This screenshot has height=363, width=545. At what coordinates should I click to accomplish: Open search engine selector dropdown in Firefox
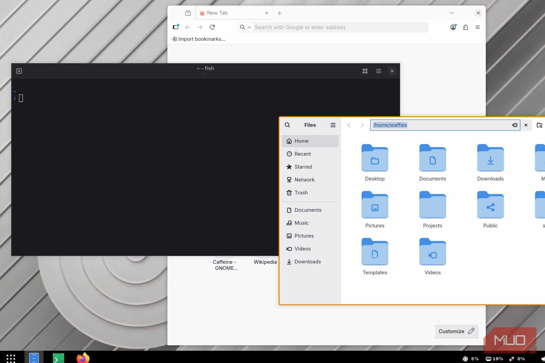tap(246, 27)
